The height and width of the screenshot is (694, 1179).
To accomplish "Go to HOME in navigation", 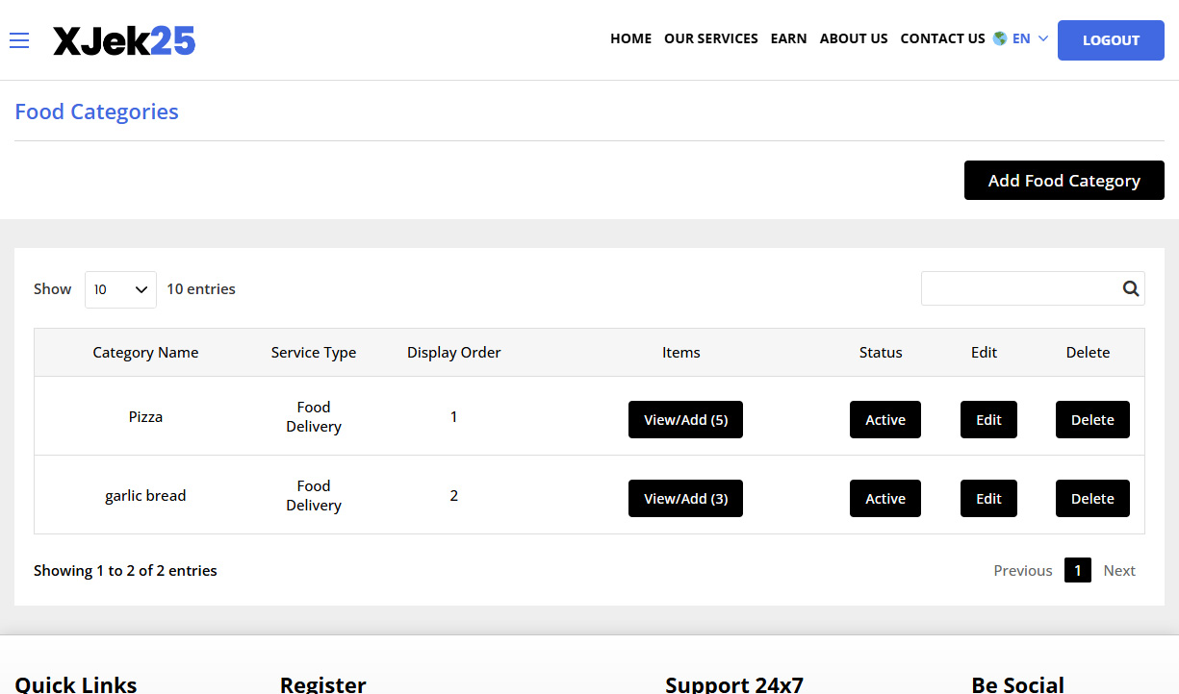I will coord(630,38).
